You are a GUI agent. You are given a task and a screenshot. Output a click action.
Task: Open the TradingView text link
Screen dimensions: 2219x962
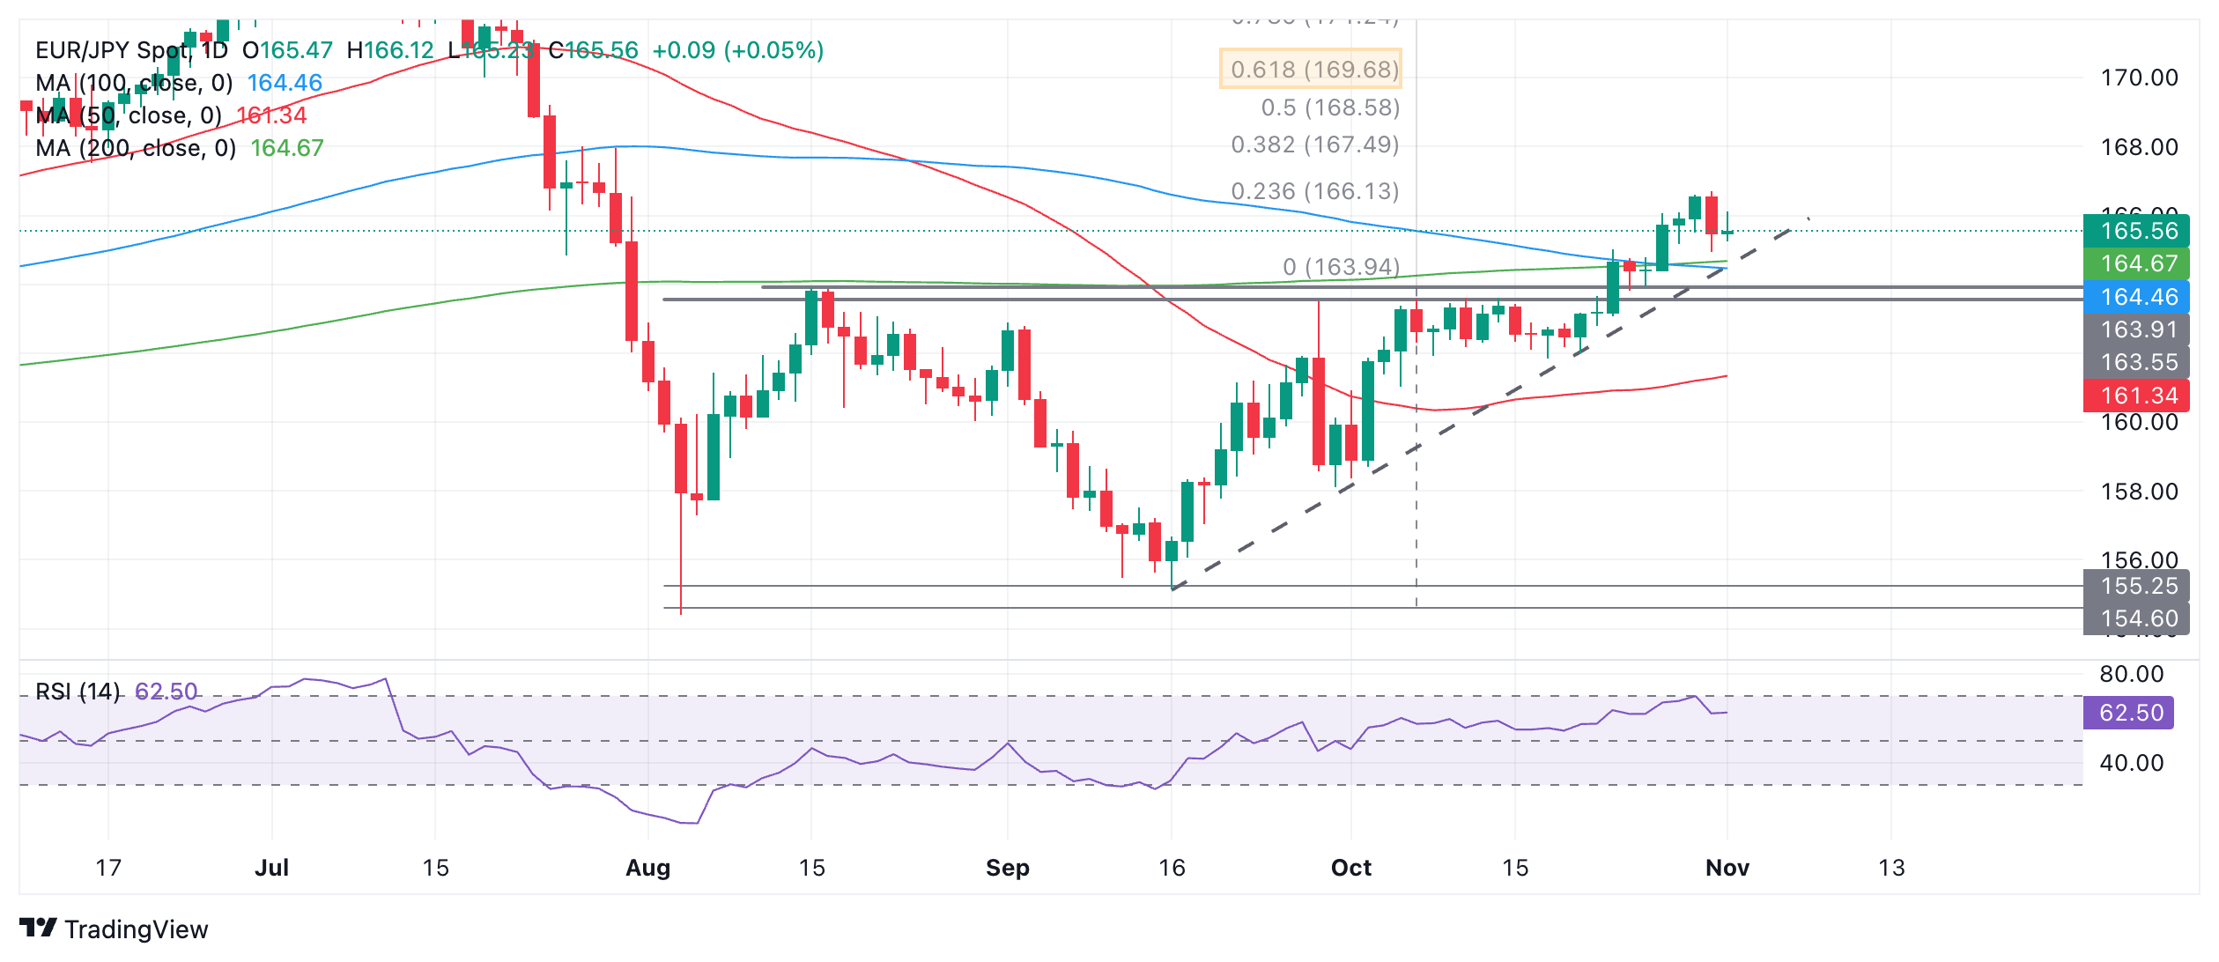click(x=136, y=929)
